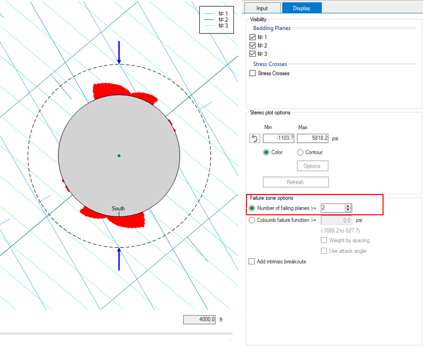423x346 pixels.
Task: Increase number of failing planes stepper
Action: tap(348, 206)
